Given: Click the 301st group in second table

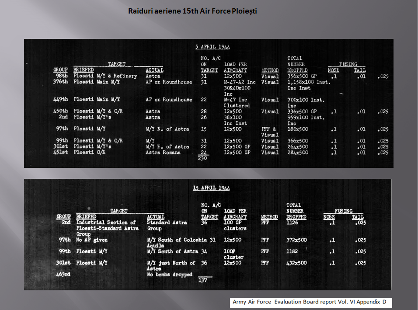Looking at the screenshot, I should (x=63, y=263).
